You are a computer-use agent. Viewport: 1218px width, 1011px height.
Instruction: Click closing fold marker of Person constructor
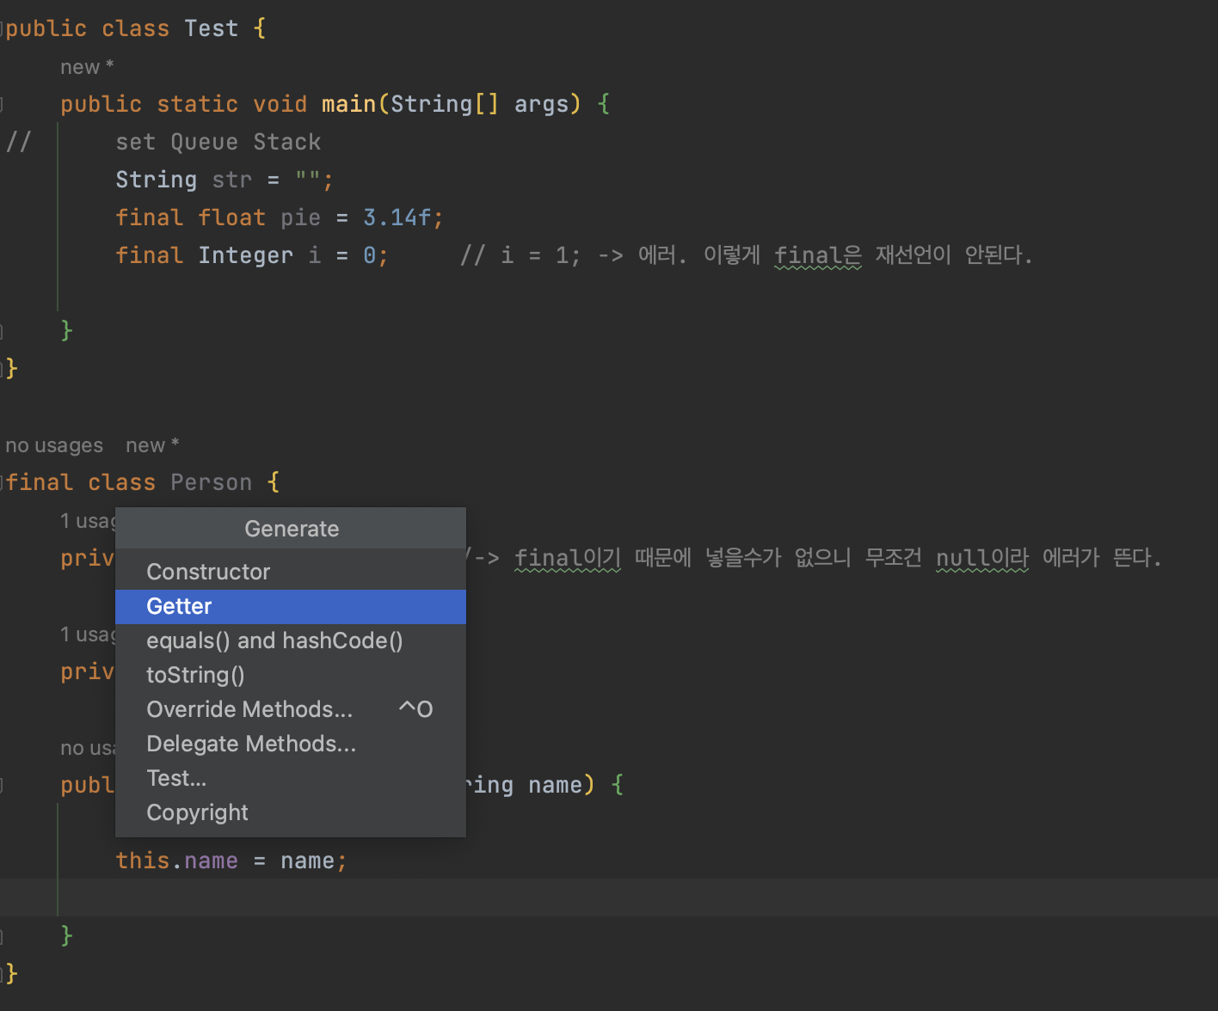(2, 936)
